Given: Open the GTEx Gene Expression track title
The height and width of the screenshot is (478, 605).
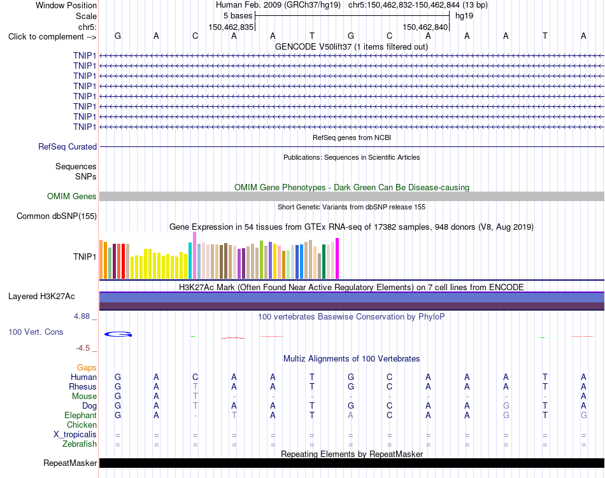Looking at the screenshot, I should click(352, 227).
